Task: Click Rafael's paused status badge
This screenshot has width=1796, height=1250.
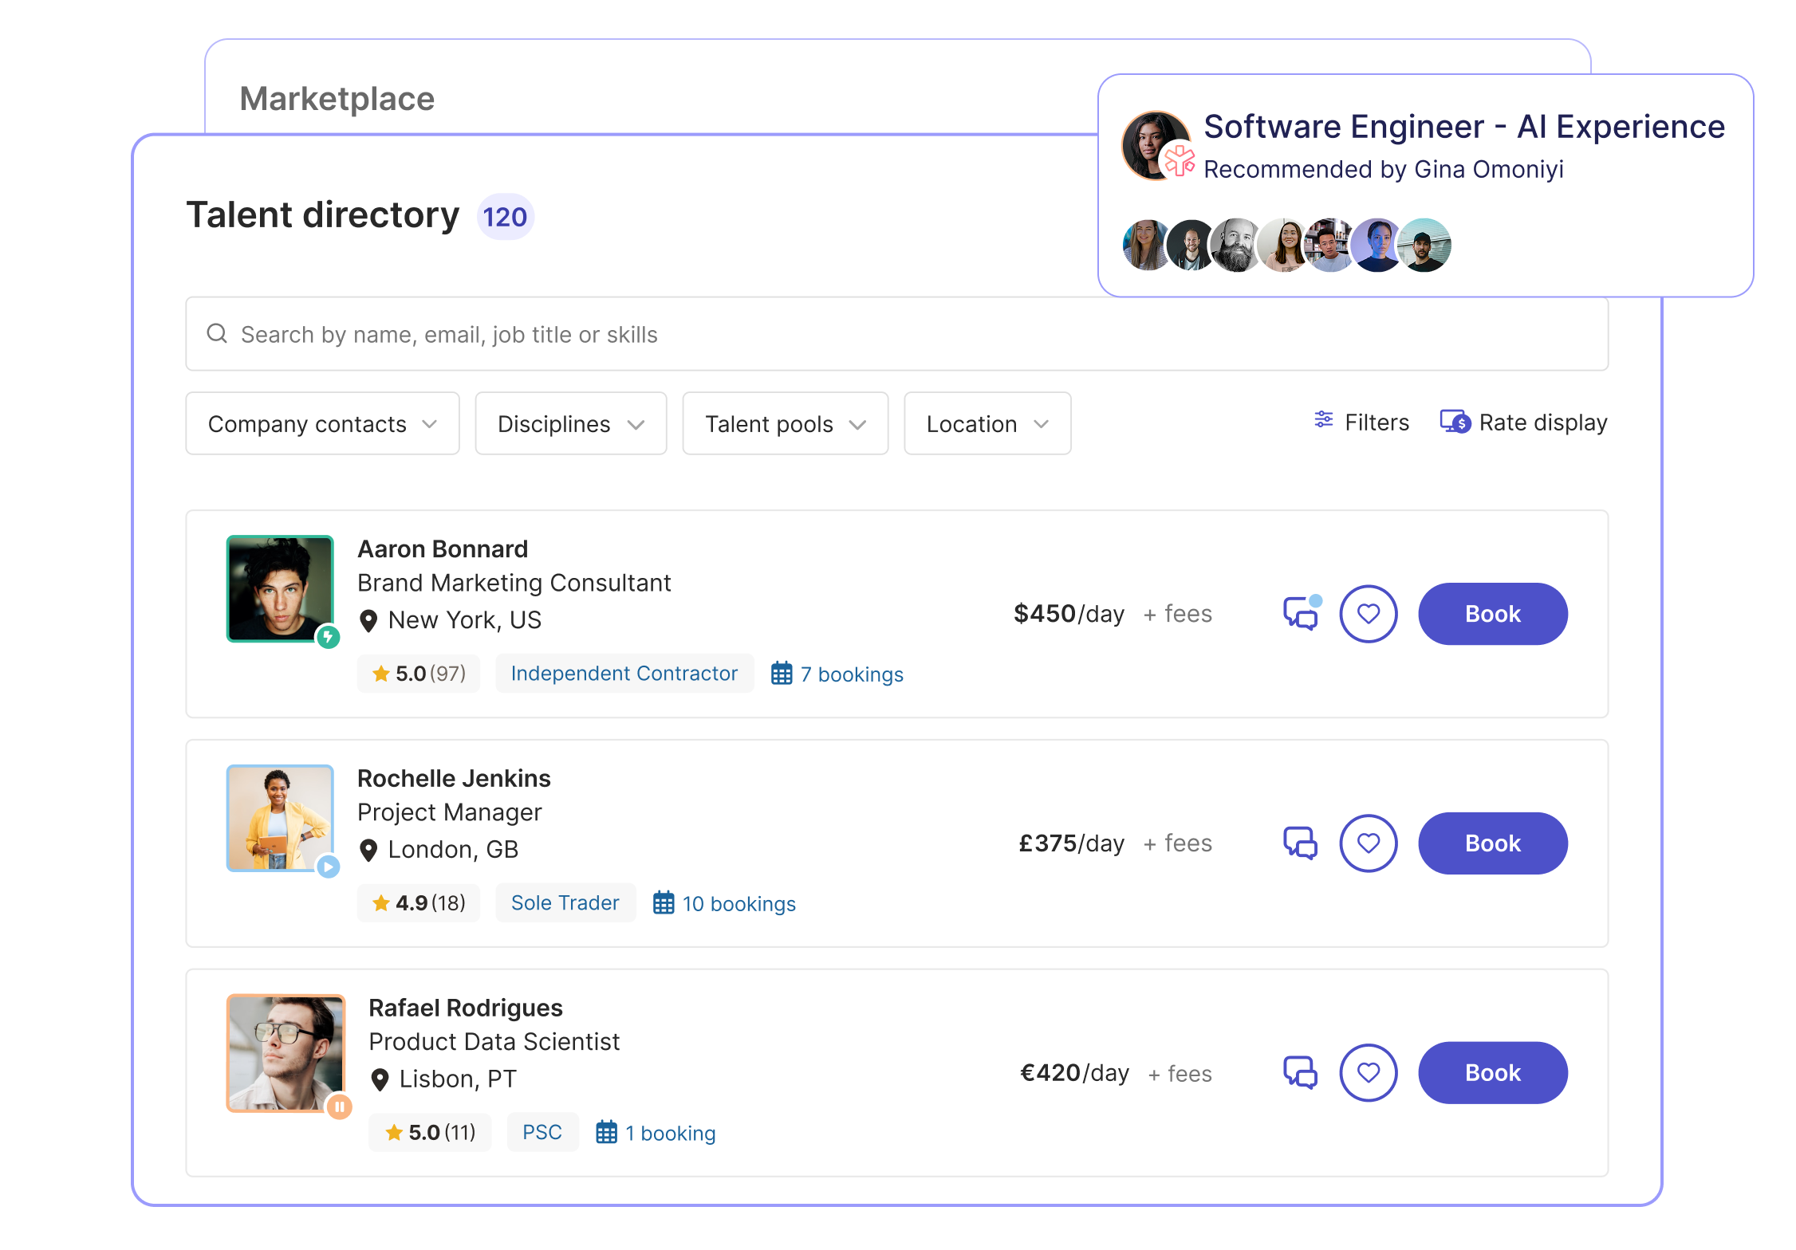Action: pos(340,1107)
